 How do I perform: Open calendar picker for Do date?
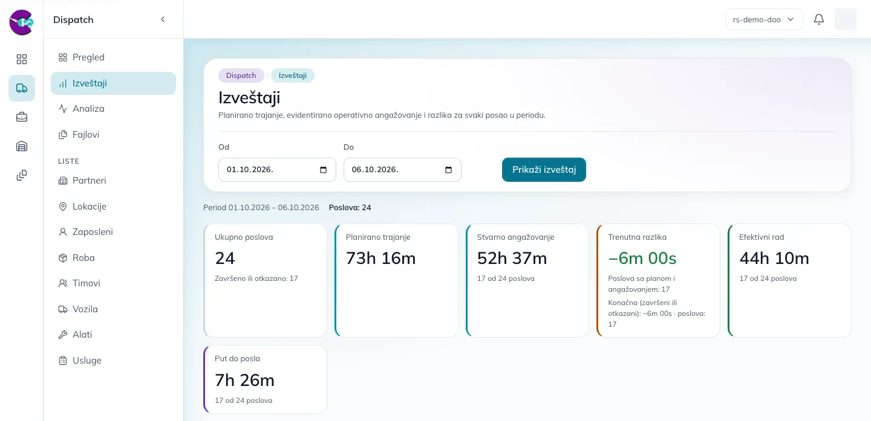pos(449,170)
